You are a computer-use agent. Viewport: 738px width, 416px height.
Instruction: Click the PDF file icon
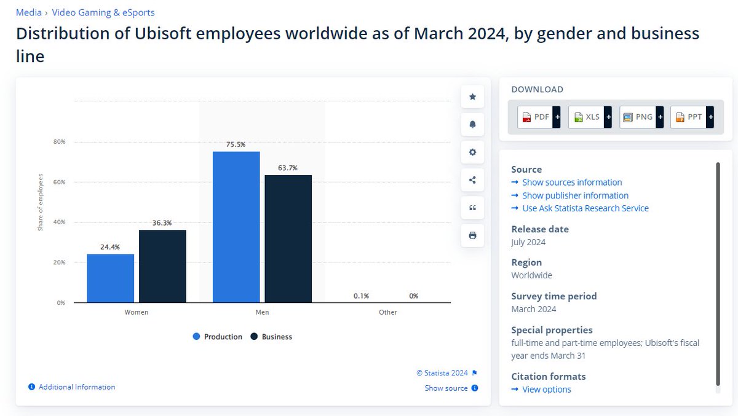point(527,117)
